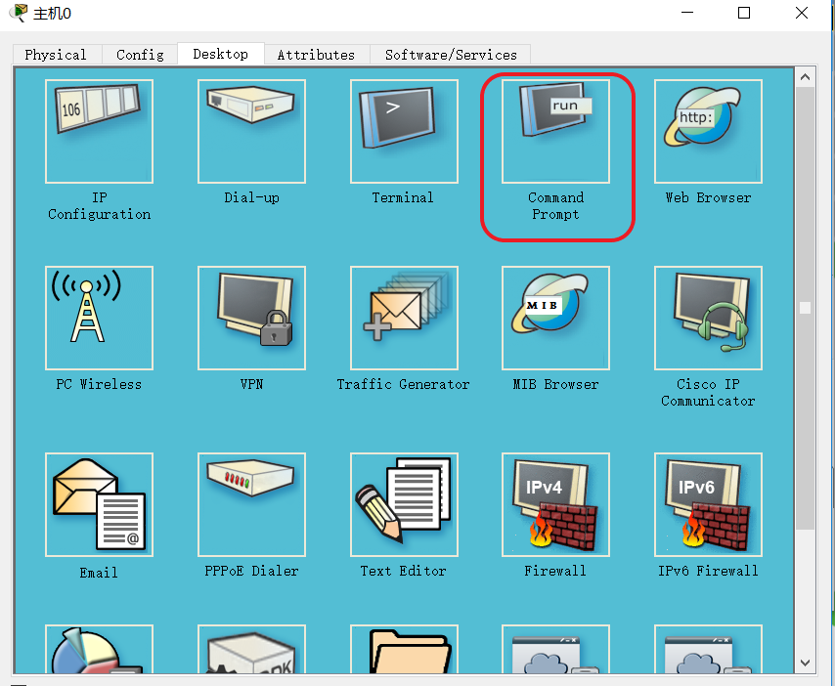Image resolution: width=835 pixels, height=686 pixels.
Task: Open the folder icon in bottom row
Action: 404,649
